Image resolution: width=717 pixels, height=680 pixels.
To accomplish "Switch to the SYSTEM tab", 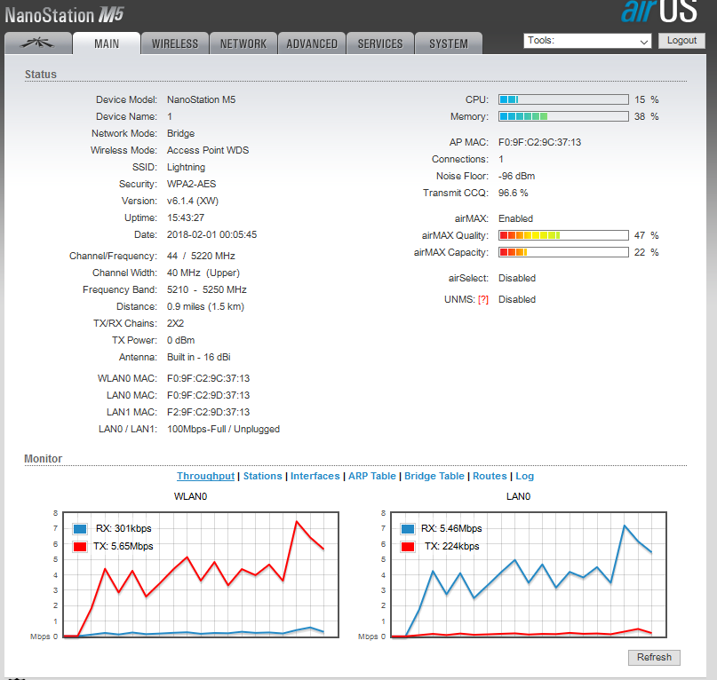I will point(449,43).
